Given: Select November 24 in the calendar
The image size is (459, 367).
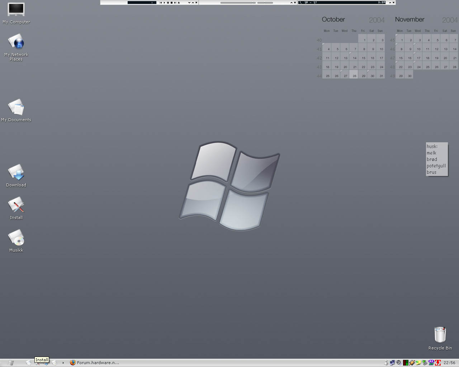Looking at the screenshot, I should tap(418, 66).
